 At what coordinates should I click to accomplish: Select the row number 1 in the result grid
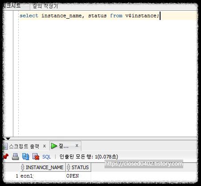[17, 176]
